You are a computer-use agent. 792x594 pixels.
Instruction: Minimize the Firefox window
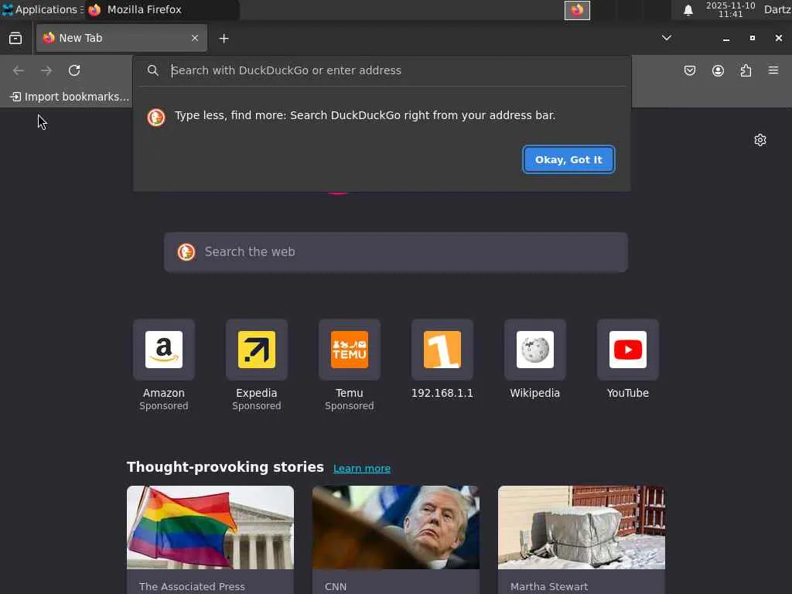(x=726, y=39)
